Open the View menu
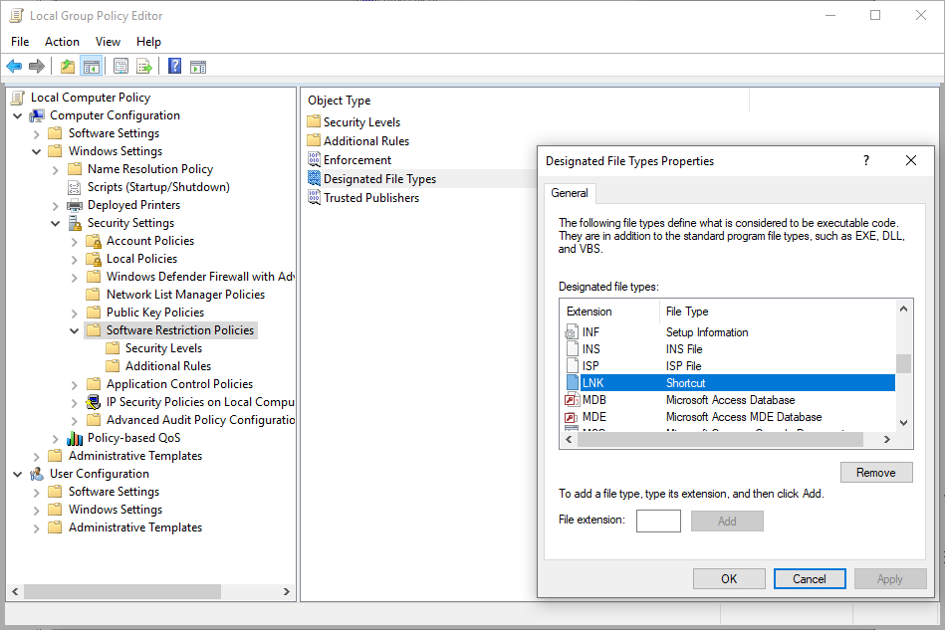Image resolution: width=945 pixels, height=630 pixels. [108, 42]
